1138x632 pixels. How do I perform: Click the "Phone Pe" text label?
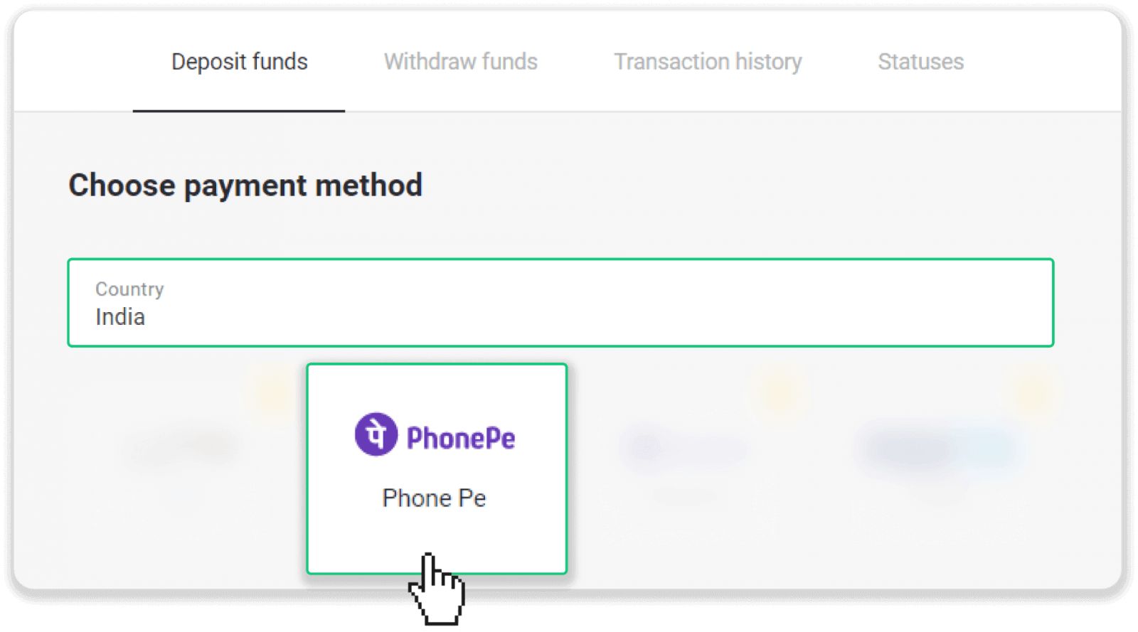(434, 498)
